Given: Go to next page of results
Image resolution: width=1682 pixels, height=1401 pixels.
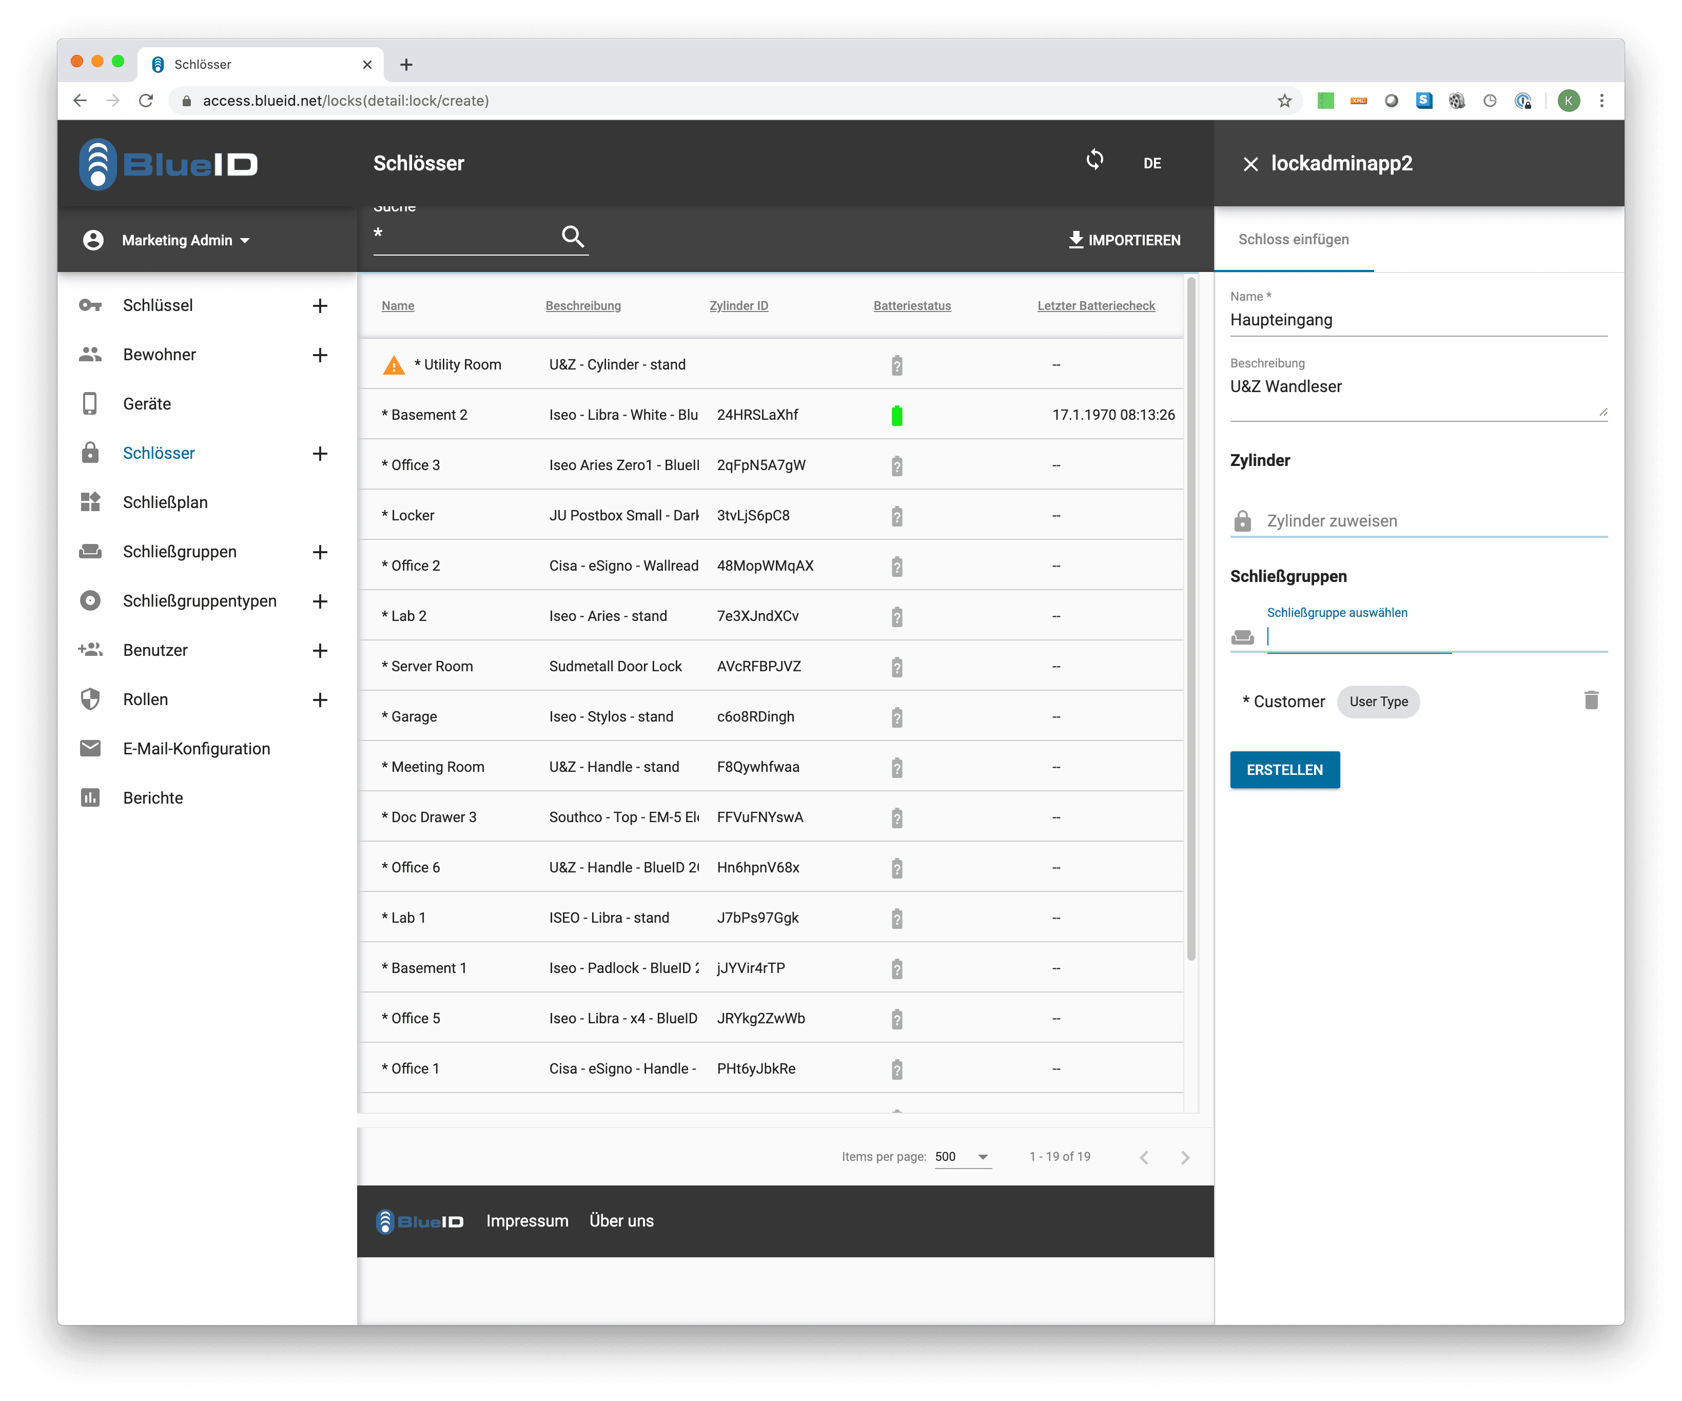Looking at the screenshot, I should (x=1185, y=1157).
